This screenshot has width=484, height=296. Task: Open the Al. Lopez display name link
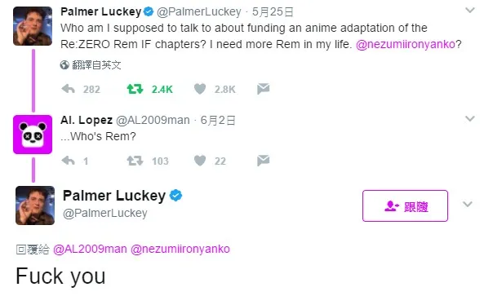(87, 120)
